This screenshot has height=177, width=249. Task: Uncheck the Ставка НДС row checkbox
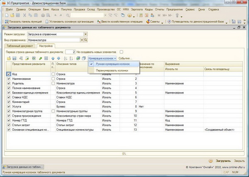point(9,97)
